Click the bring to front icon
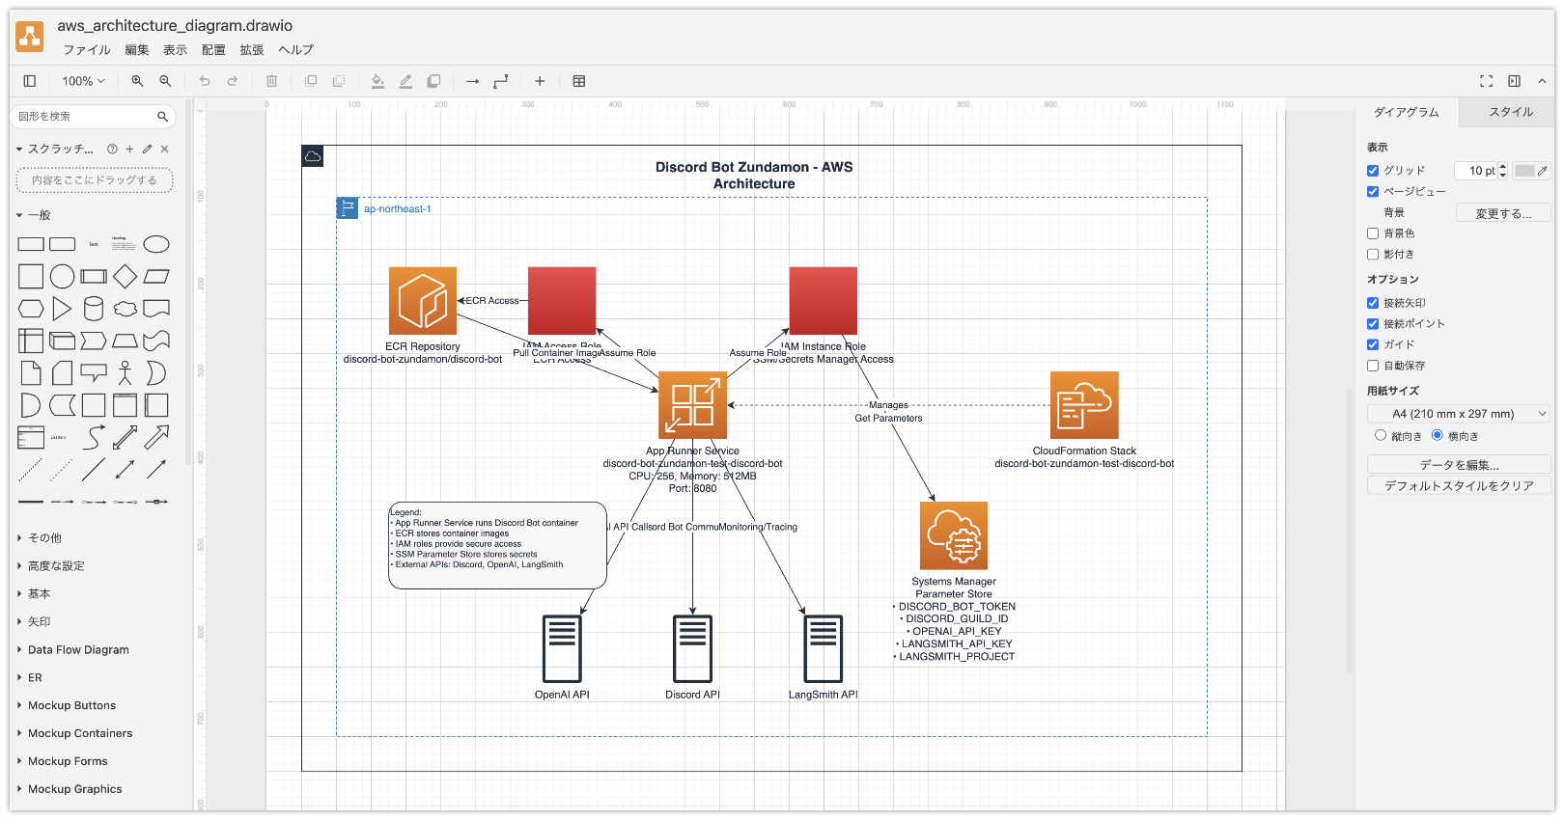Screen dimensions: 1564x820 tap(311, 81)
